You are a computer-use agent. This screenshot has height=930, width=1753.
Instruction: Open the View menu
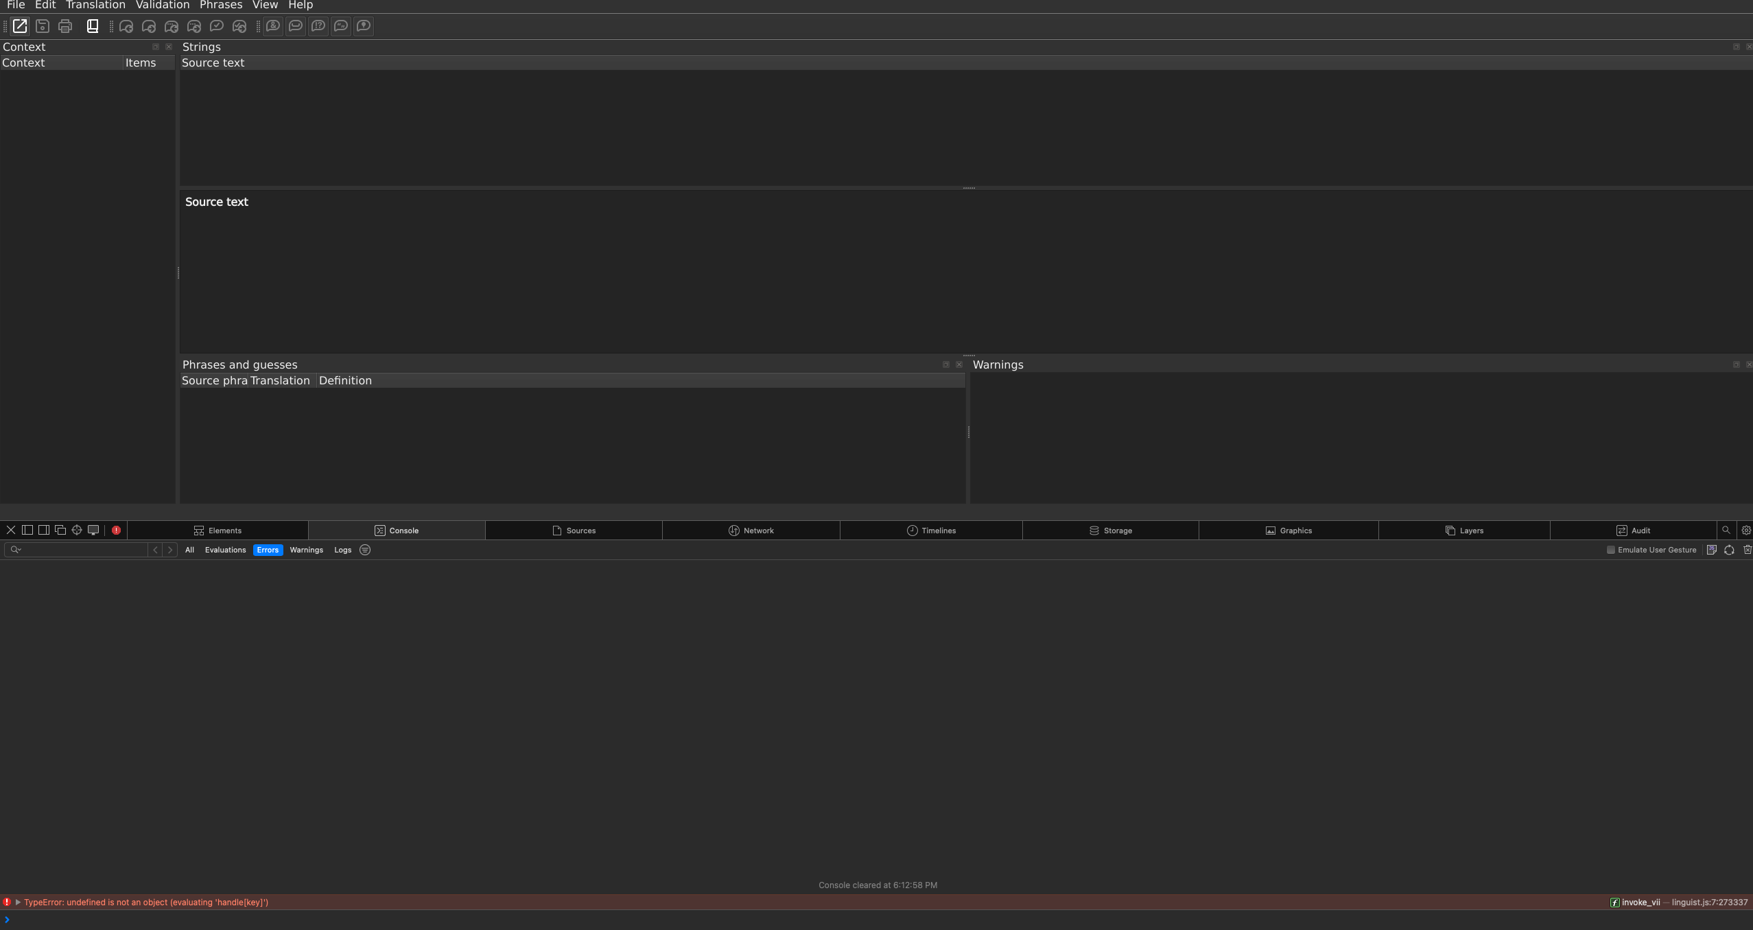pos(265,5)
